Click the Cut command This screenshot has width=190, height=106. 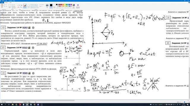[x=5, y=5]
